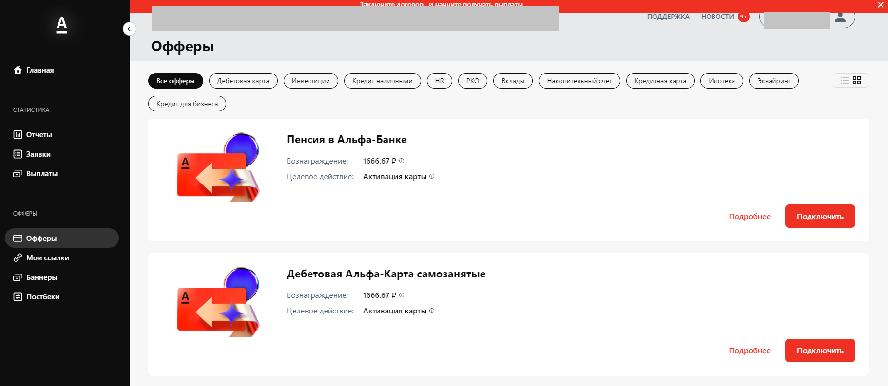The width and height of the screenshot is (888, 386).
Task: Switch to list view layout
Action: 845,80
